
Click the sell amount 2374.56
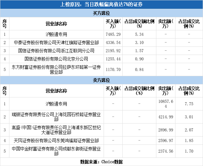point(166,151)
